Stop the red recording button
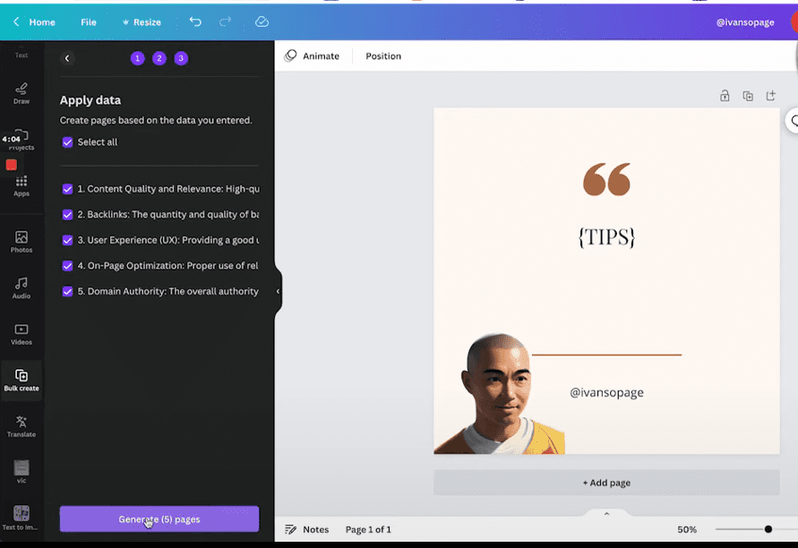This screenshot has width=798, height=548. click(12, 165)
